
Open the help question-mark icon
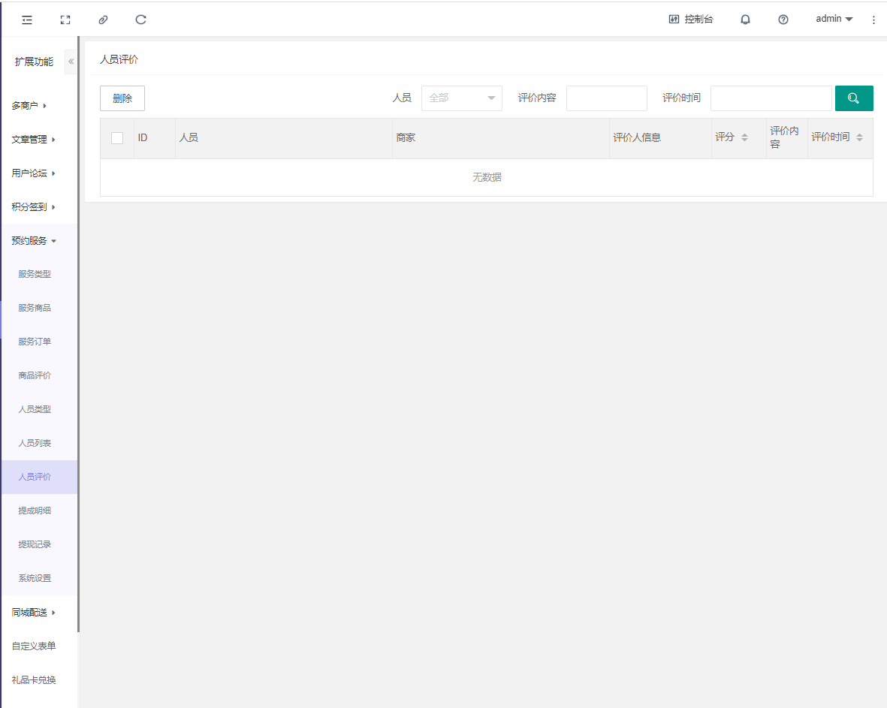[x=783, y=20]
